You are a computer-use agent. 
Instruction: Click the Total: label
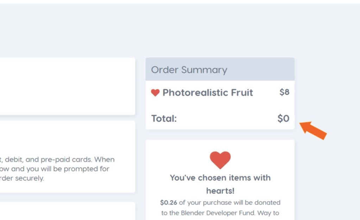pyautogui.click(x=164, y=119)
